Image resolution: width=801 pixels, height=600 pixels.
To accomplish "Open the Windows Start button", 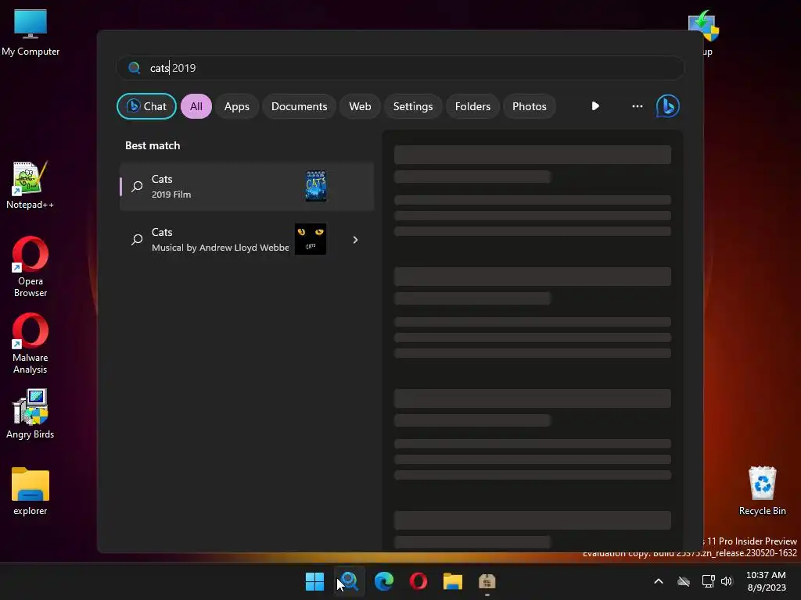I will (314, 581).
